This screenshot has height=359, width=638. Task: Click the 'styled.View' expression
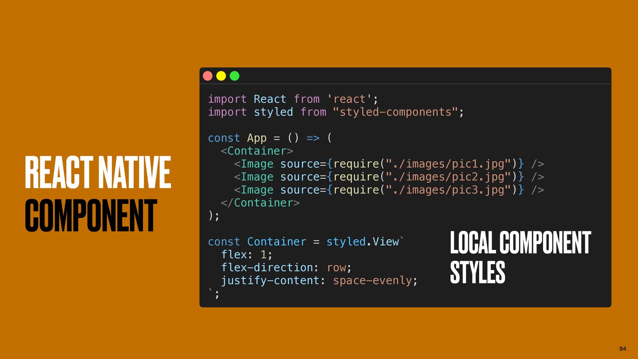coord(363,242)
